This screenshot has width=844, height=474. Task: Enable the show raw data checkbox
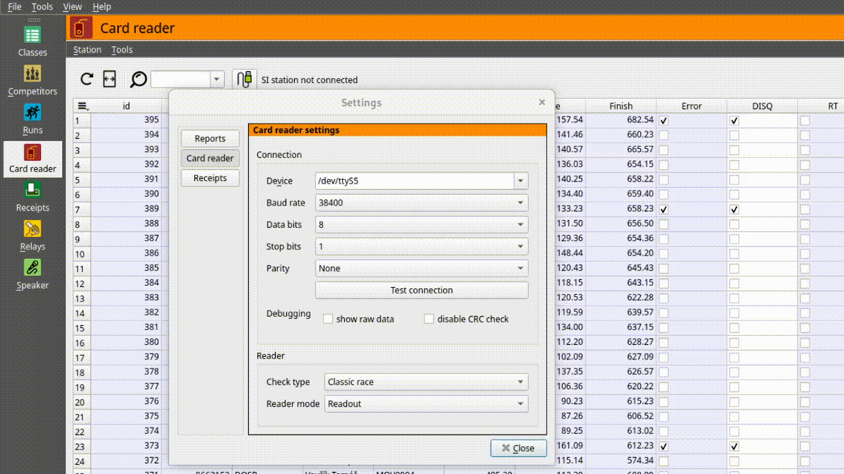click(x=328, y=319)
